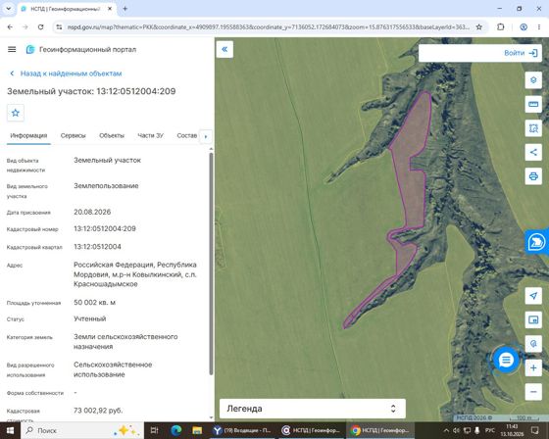The height and width of the screenshot is (439, 549).
Task: Collapse the side panel with double-arrow button
Action: coord(225,49)
